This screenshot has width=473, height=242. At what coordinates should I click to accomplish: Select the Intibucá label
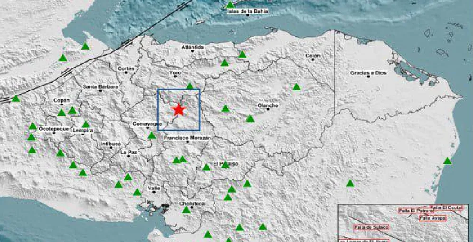coord(111,144)
